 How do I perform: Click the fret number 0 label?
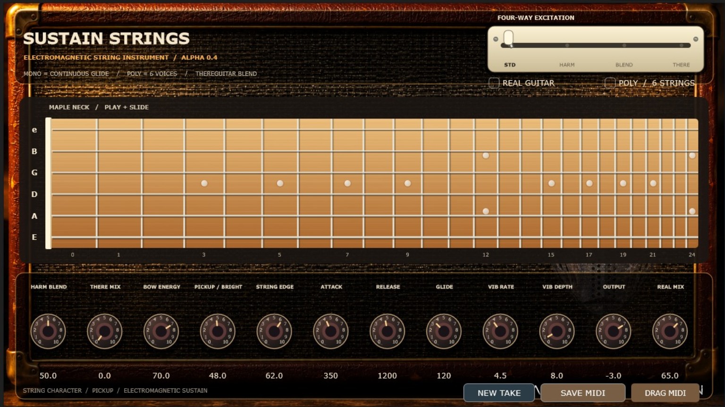pos(73,254)
